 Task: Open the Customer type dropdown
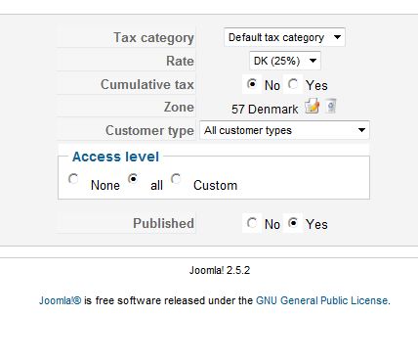click(x=284, y=130)
